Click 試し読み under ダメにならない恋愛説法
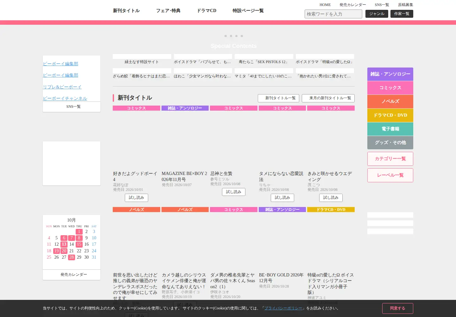456x317 pixels. (282, 198)
